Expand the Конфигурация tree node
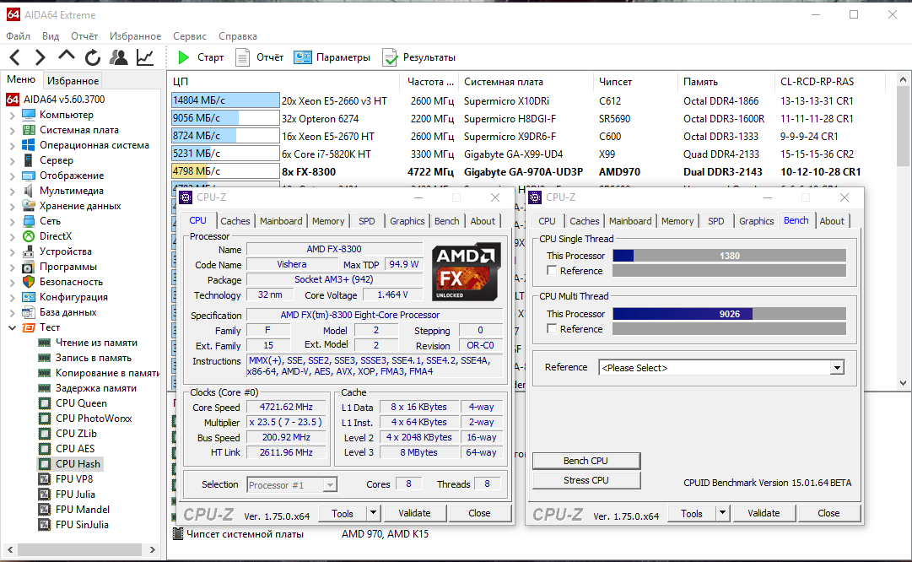 pos(12,297)
